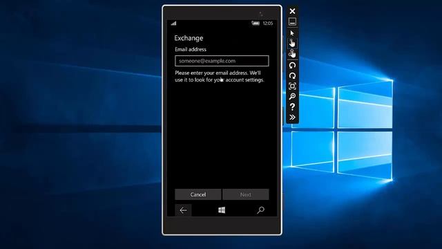Open emulator help question mark
The width and height of the screenshot is (442, 249).
(x=292, y=107)
